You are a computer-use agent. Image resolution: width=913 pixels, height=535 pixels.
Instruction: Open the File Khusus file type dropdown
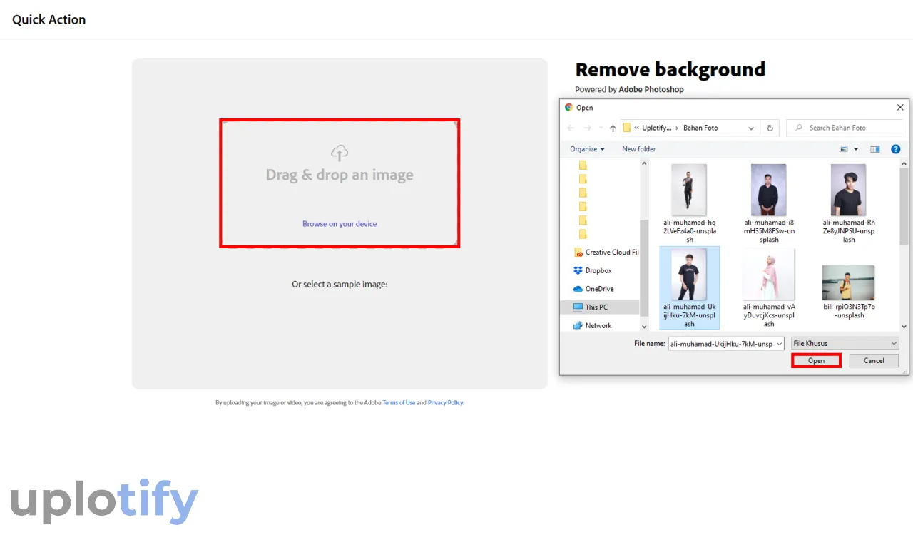(x=845, y=344)
